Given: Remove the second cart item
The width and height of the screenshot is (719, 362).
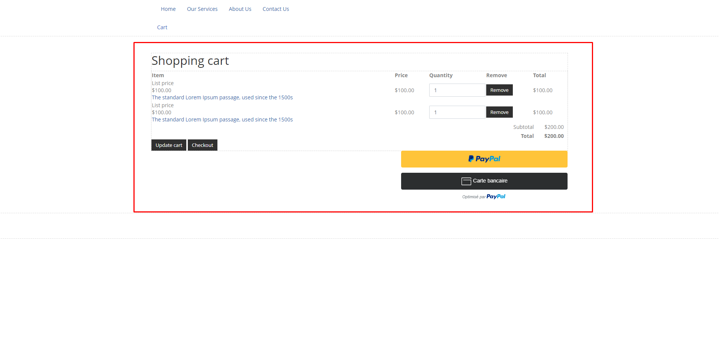Looking at the screenshot, I should (499, 112).
